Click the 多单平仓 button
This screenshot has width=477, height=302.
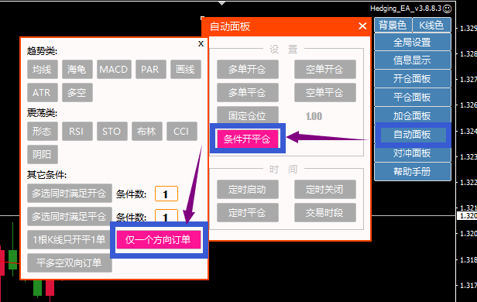tap(247, 92)
